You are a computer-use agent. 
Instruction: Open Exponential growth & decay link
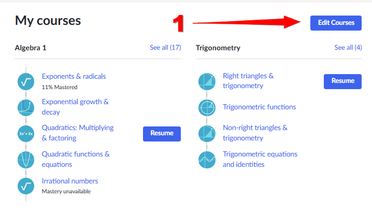[75, 107]
